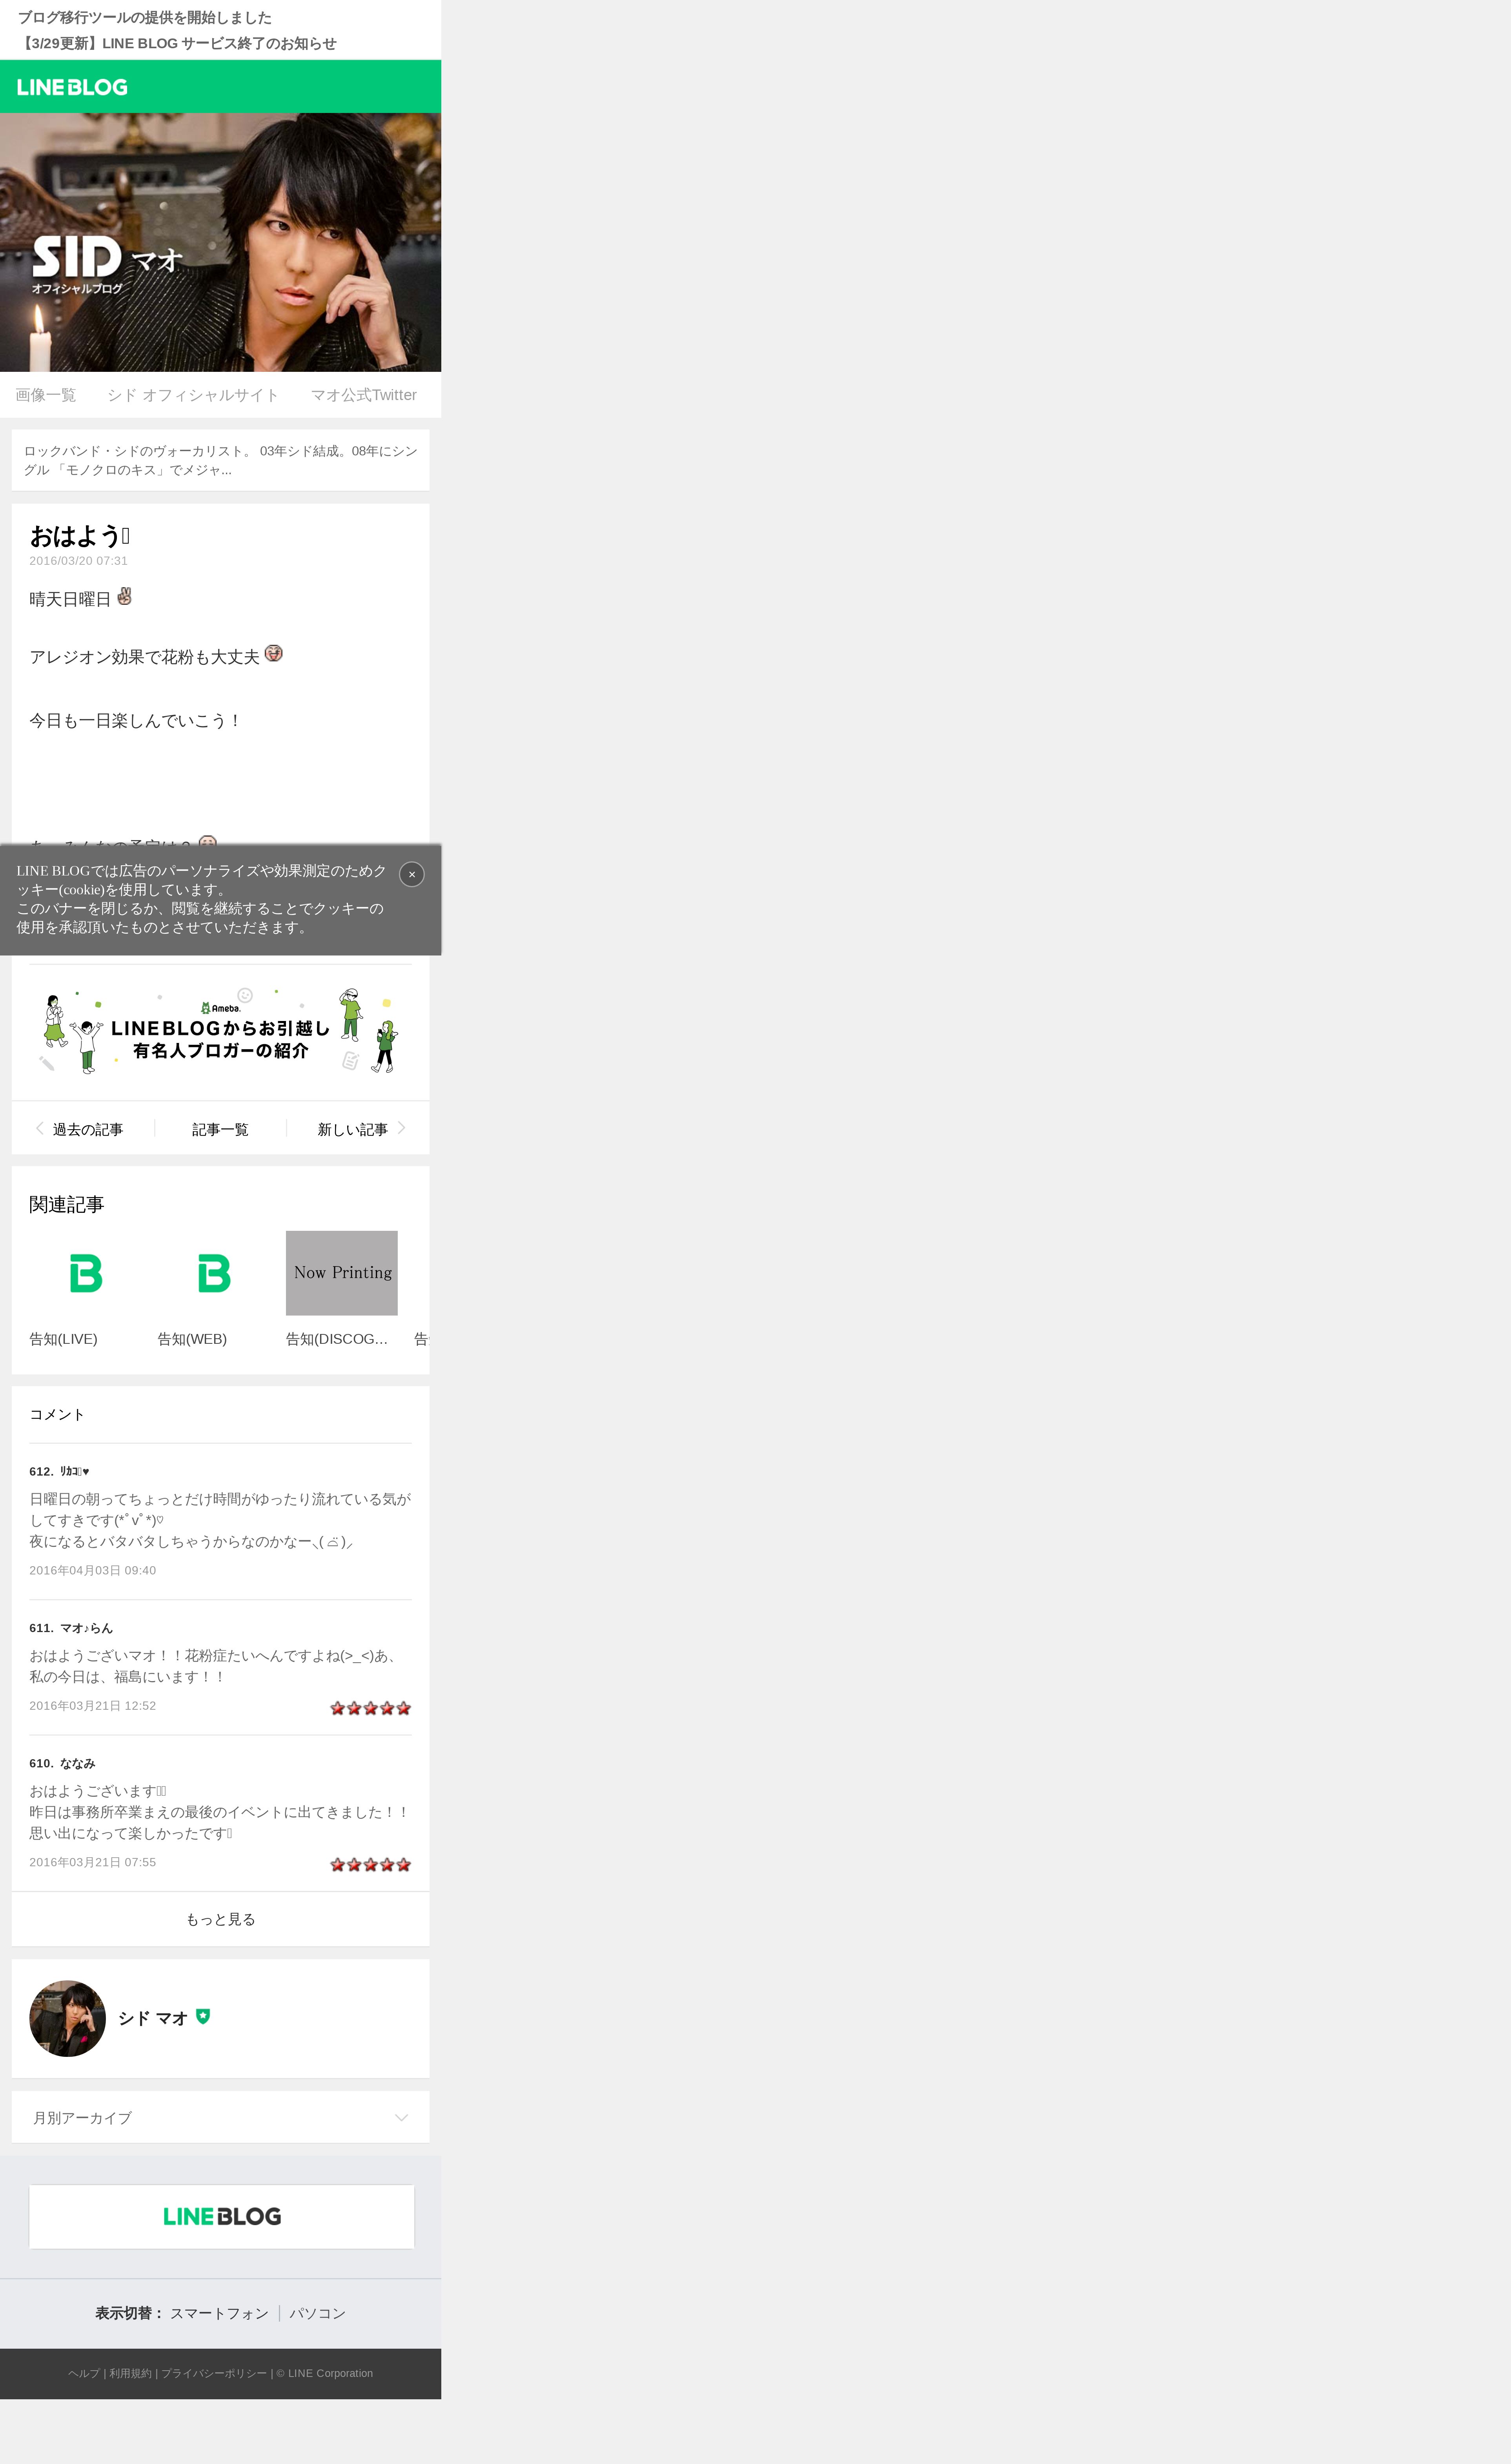The height and width of the screenshot is (2464, 1511).
Task: Click the green verified badge next to シド マオ
Action: [203, 2016]
